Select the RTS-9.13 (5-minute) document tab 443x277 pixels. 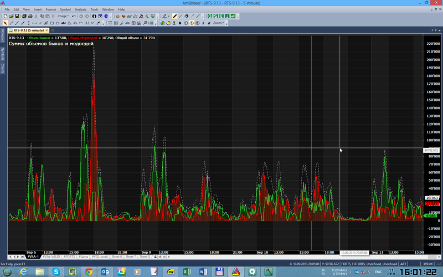(x=29, y=30)
